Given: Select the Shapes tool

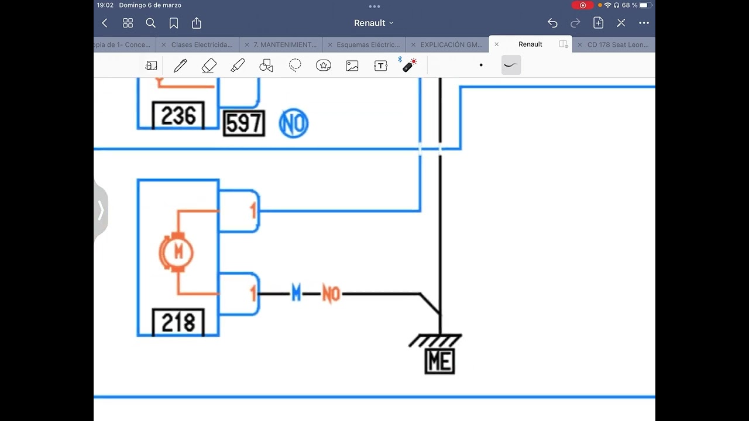Looking at the screenshot, I should (x=266, y=65).
